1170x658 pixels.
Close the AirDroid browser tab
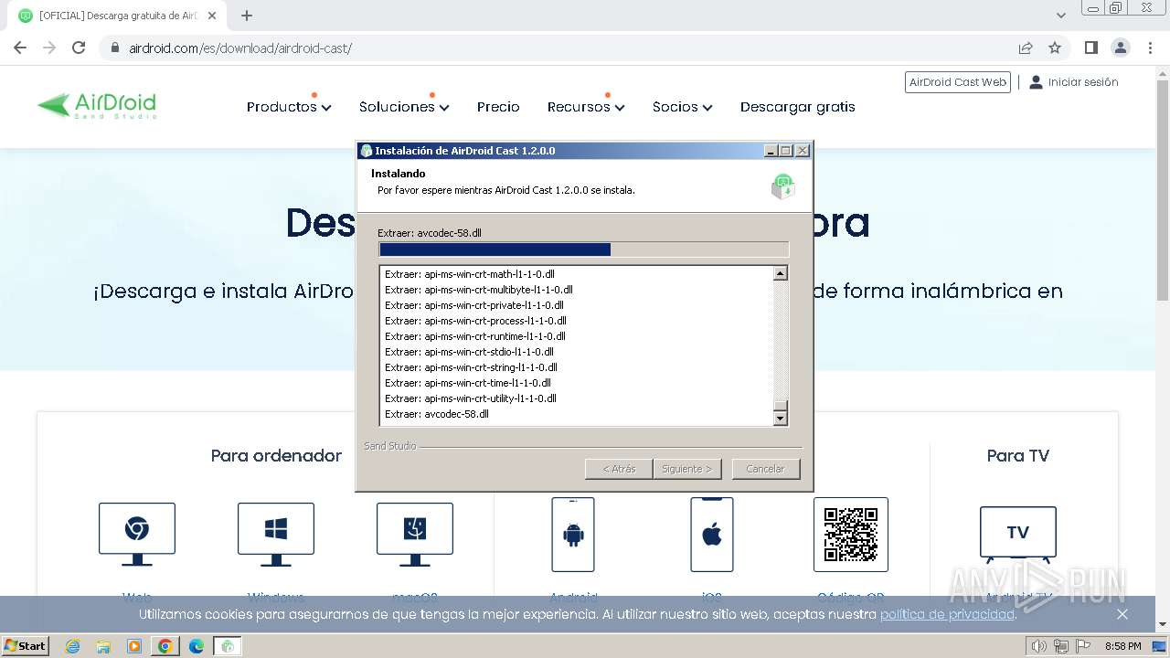click(213, 16)
